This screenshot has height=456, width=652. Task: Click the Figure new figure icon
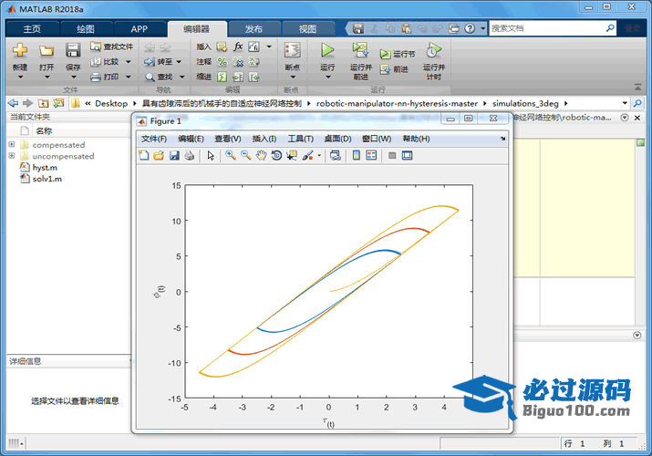click(x=143, y=155)
